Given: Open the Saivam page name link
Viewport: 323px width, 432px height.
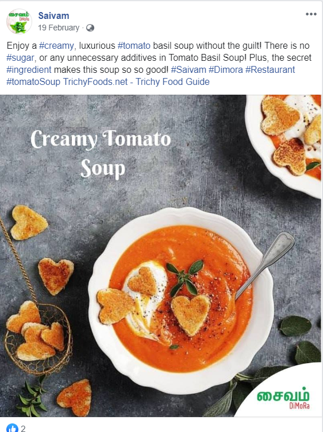Looking at the screenshot, I should pyautogui.click(x=53, y=15).
